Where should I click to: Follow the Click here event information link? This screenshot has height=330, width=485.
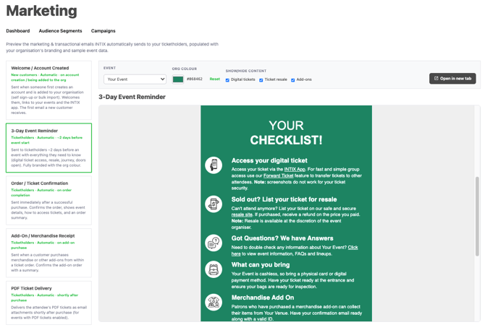353,248
